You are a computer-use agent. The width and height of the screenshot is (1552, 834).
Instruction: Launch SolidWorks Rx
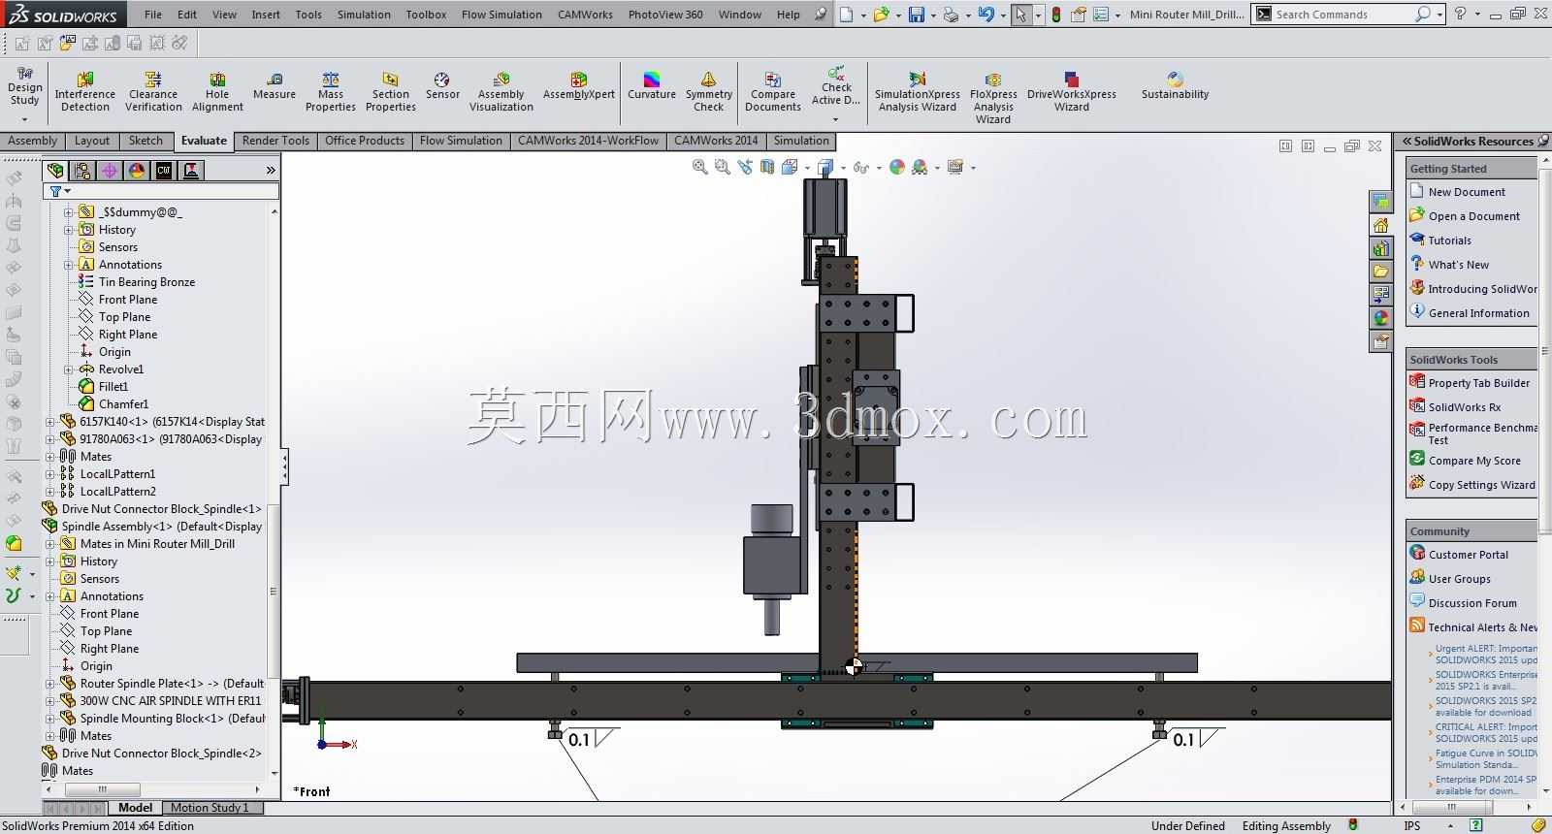[x=1465, y=407]
